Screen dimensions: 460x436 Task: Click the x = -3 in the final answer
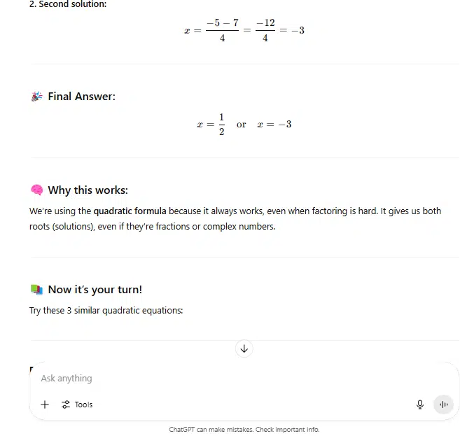[x=274, y=125]
